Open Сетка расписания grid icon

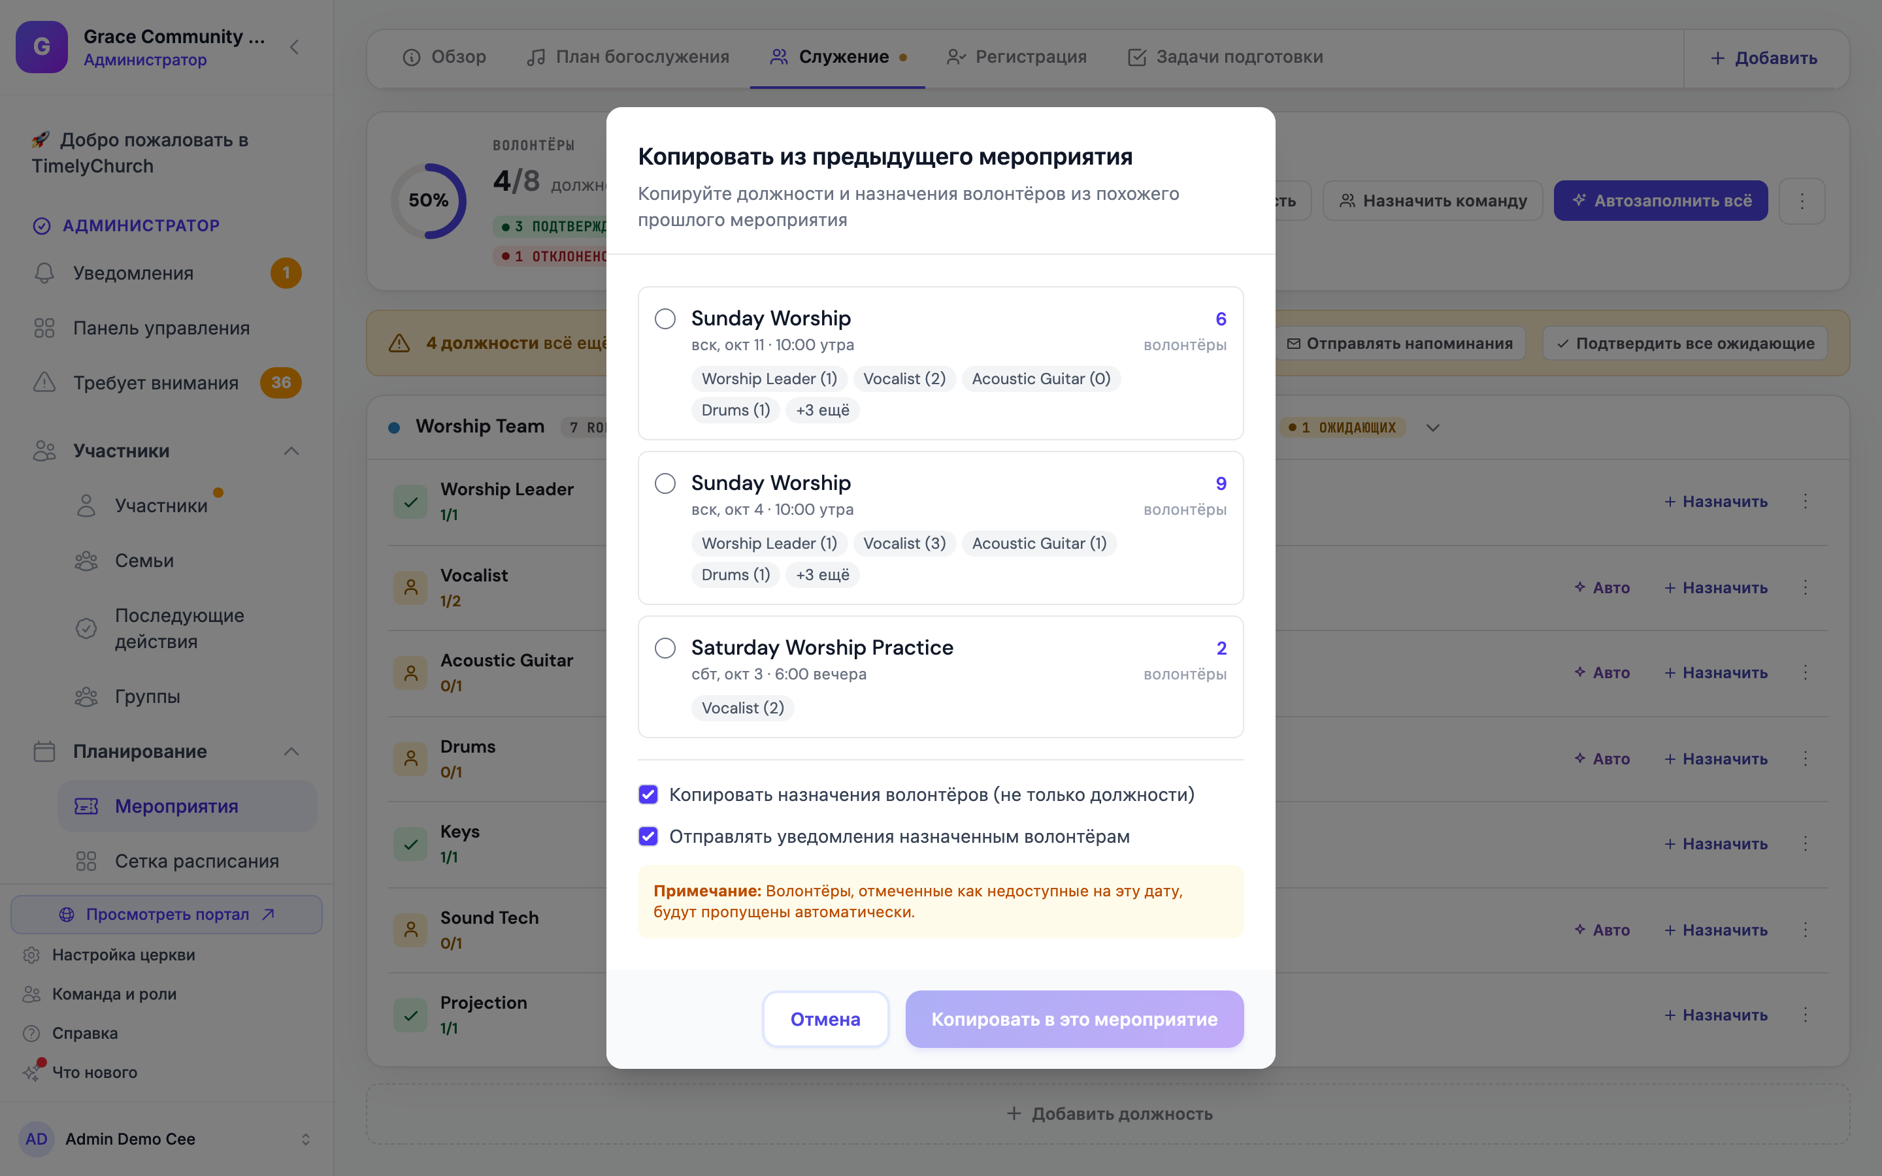pyautogui.click(x=86, y=861)
